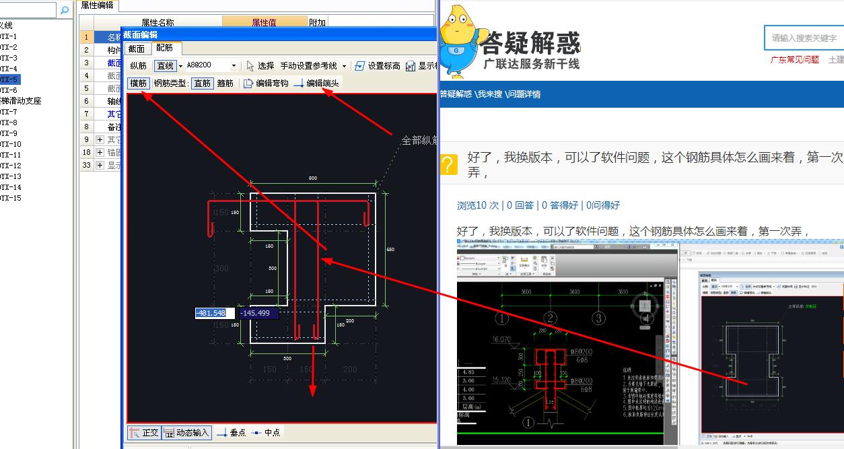Screen dimensions: 844x449
Task: Select the list item ending YX-15
Action: coord(11,198)
